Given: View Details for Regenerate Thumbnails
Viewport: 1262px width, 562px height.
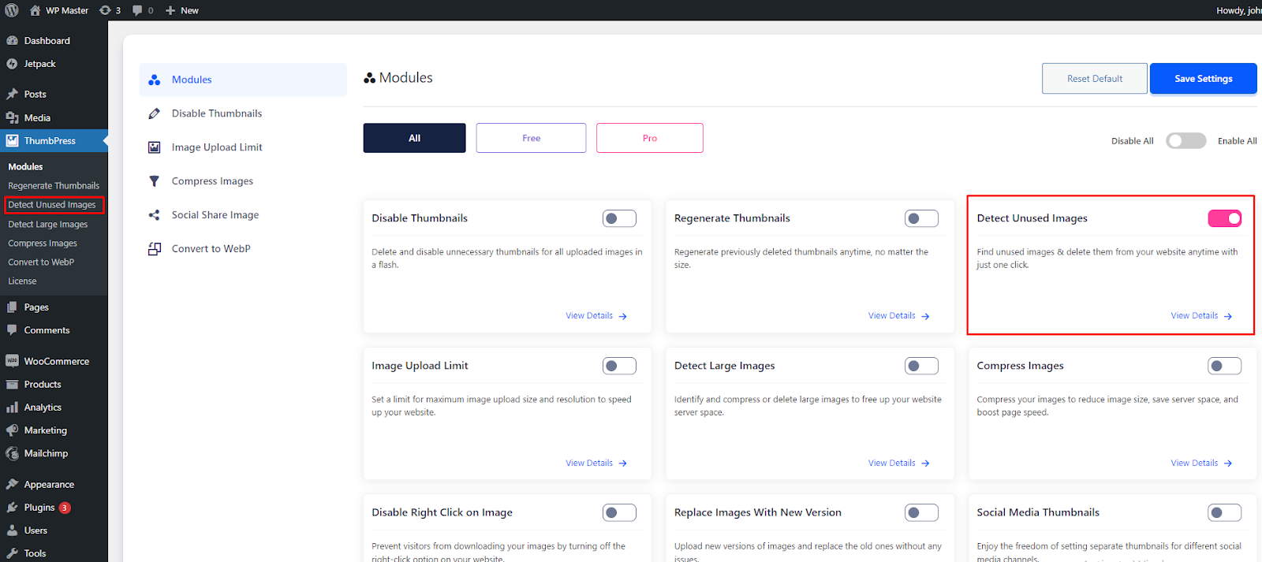Looking at the screenshot, I should click(x=899, y=316).
